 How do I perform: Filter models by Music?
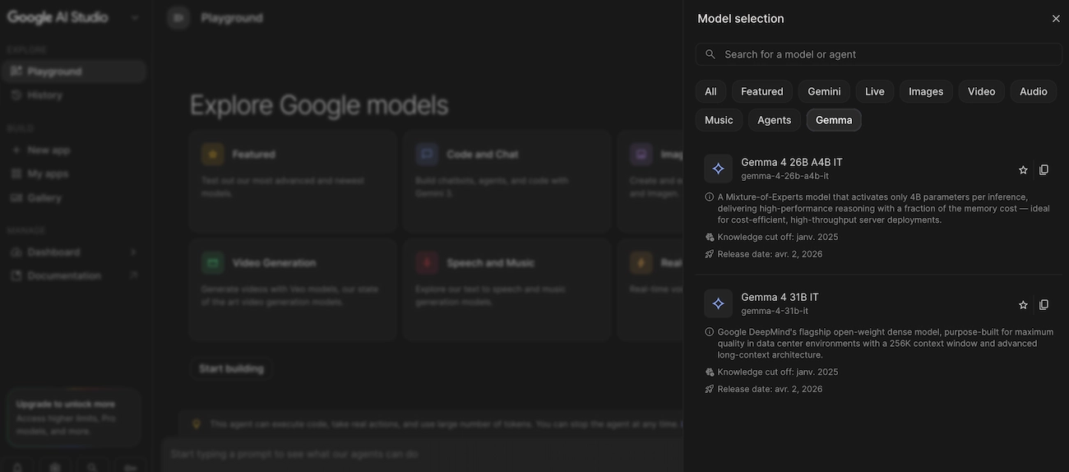(x=719, y=120)
